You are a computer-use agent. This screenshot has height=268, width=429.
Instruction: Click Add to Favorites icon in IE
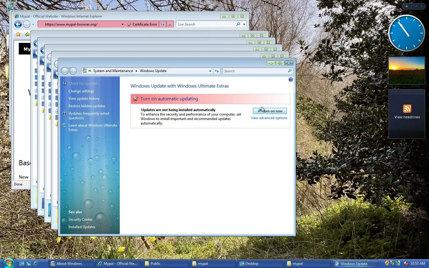27,35
